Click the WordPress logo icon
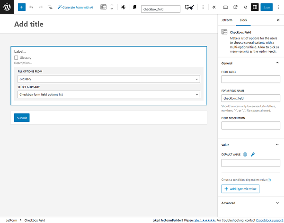Screen dimensions: 284x223 (7, 7)
